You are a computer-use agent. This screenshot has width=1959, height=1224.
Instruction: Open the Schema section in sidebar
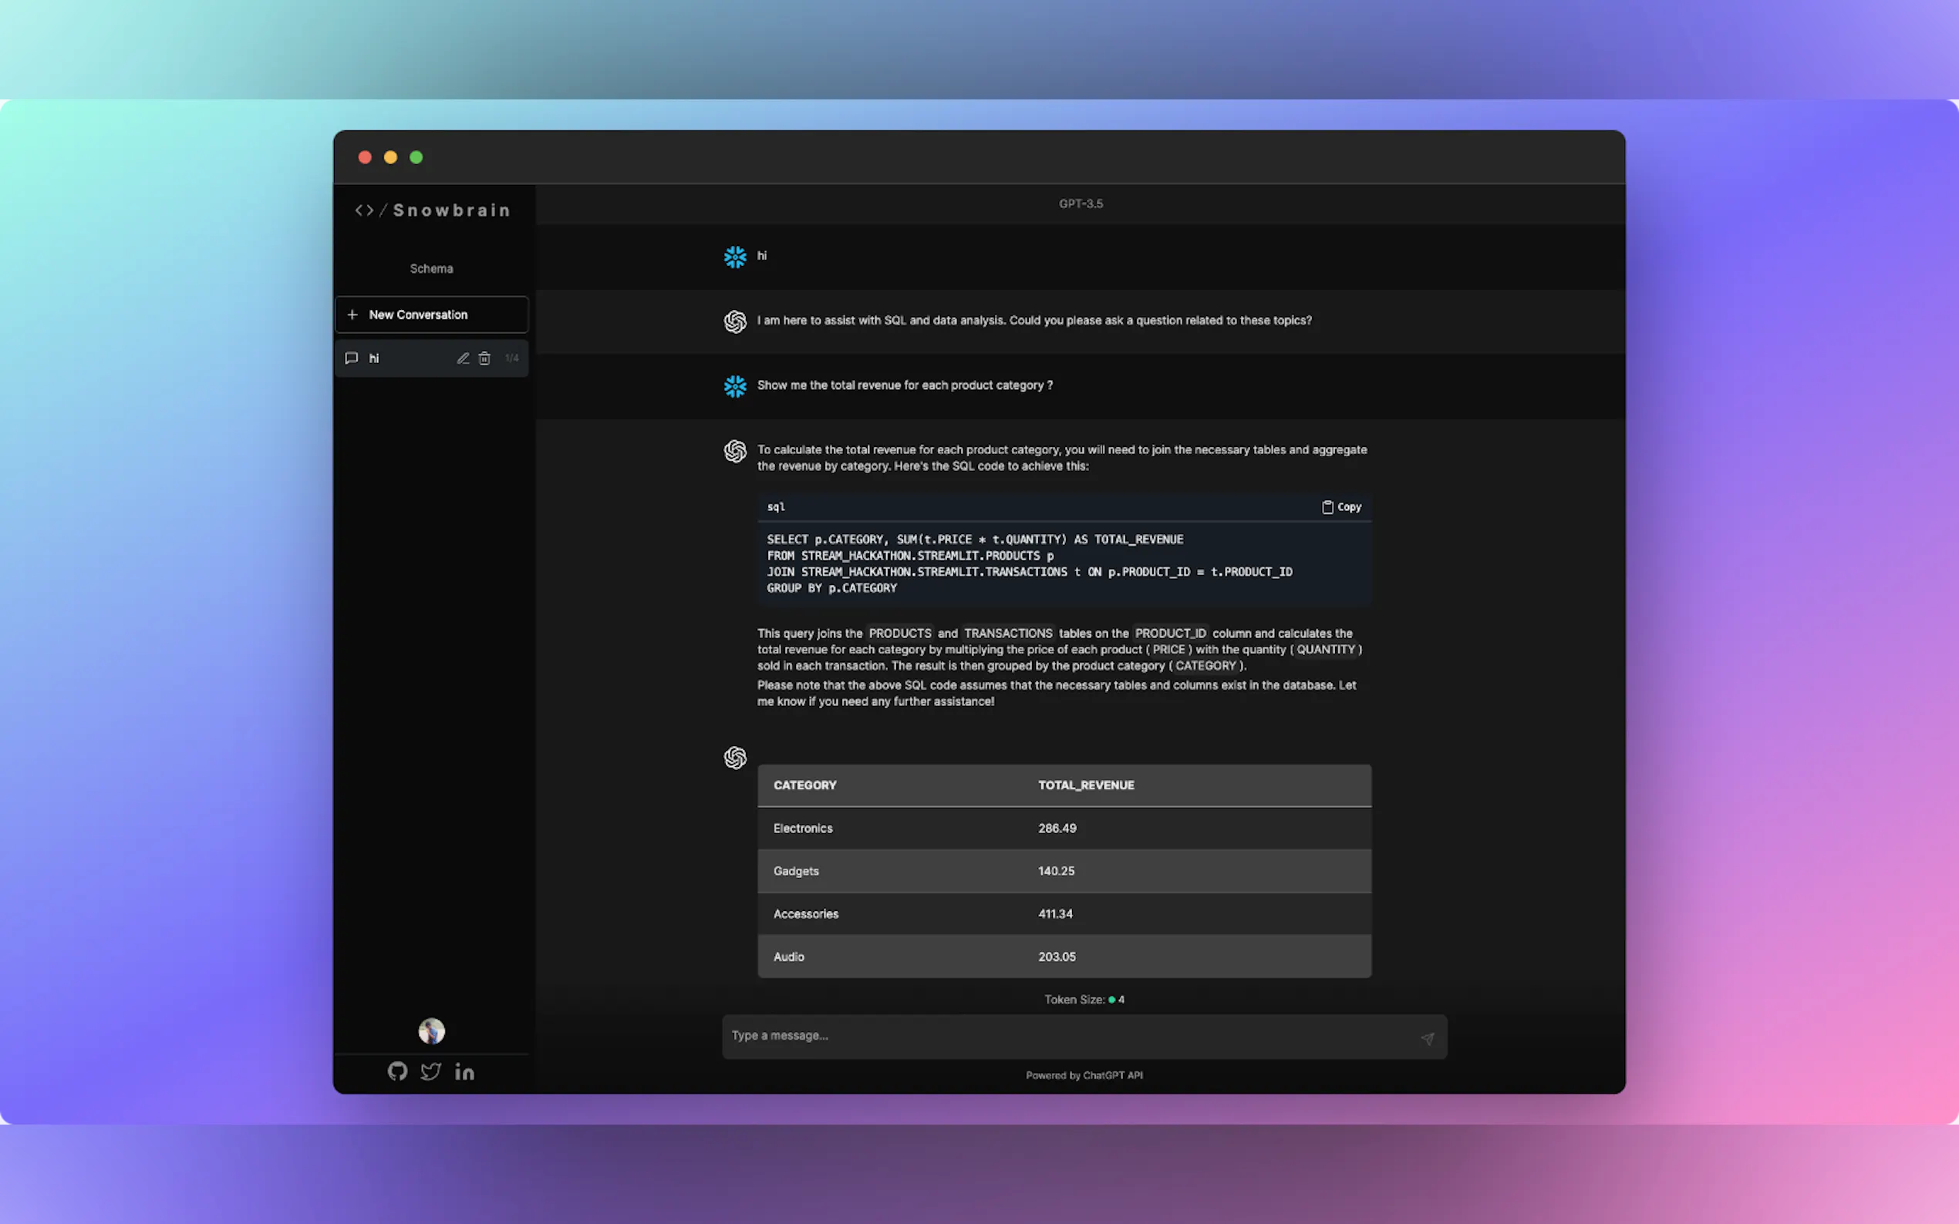[431, 268]
